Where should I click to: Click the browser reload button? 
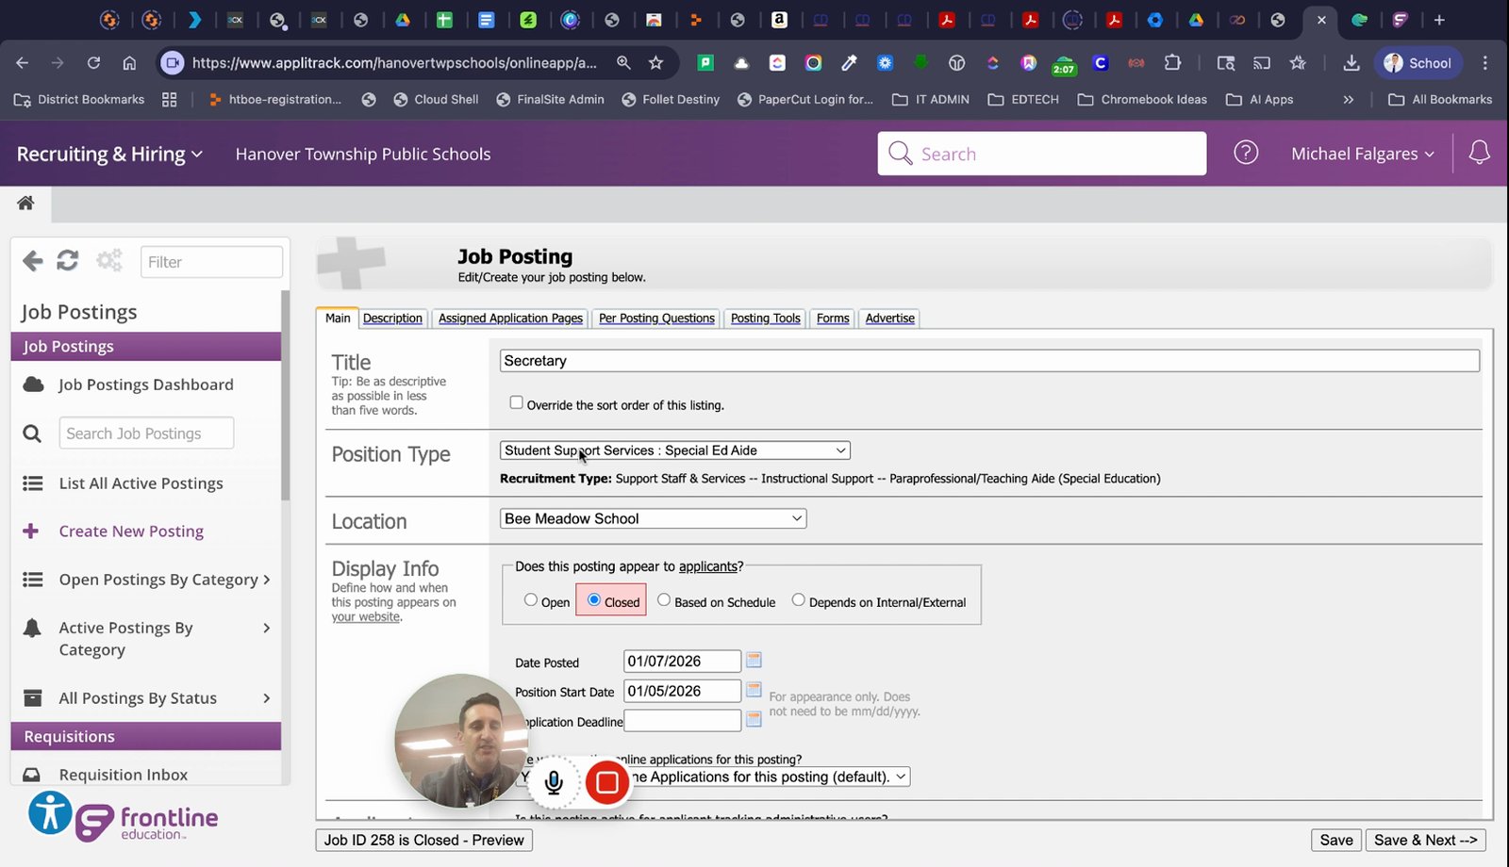point(93,63)
